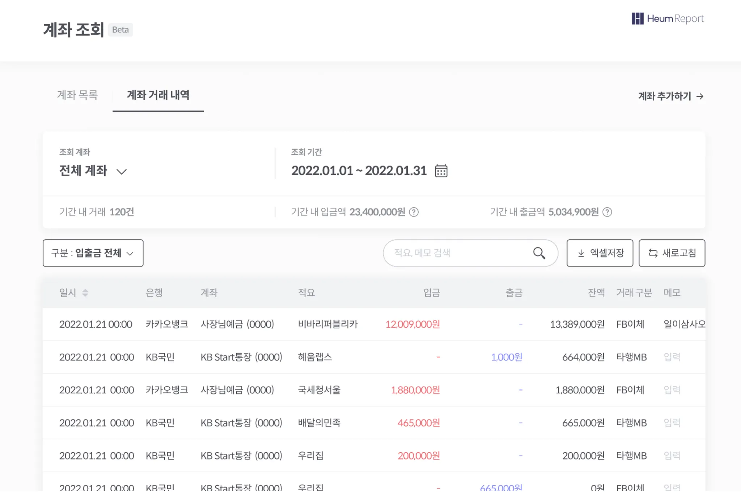
Task: Click the HeumReport logo
Action: coord(668,19)
